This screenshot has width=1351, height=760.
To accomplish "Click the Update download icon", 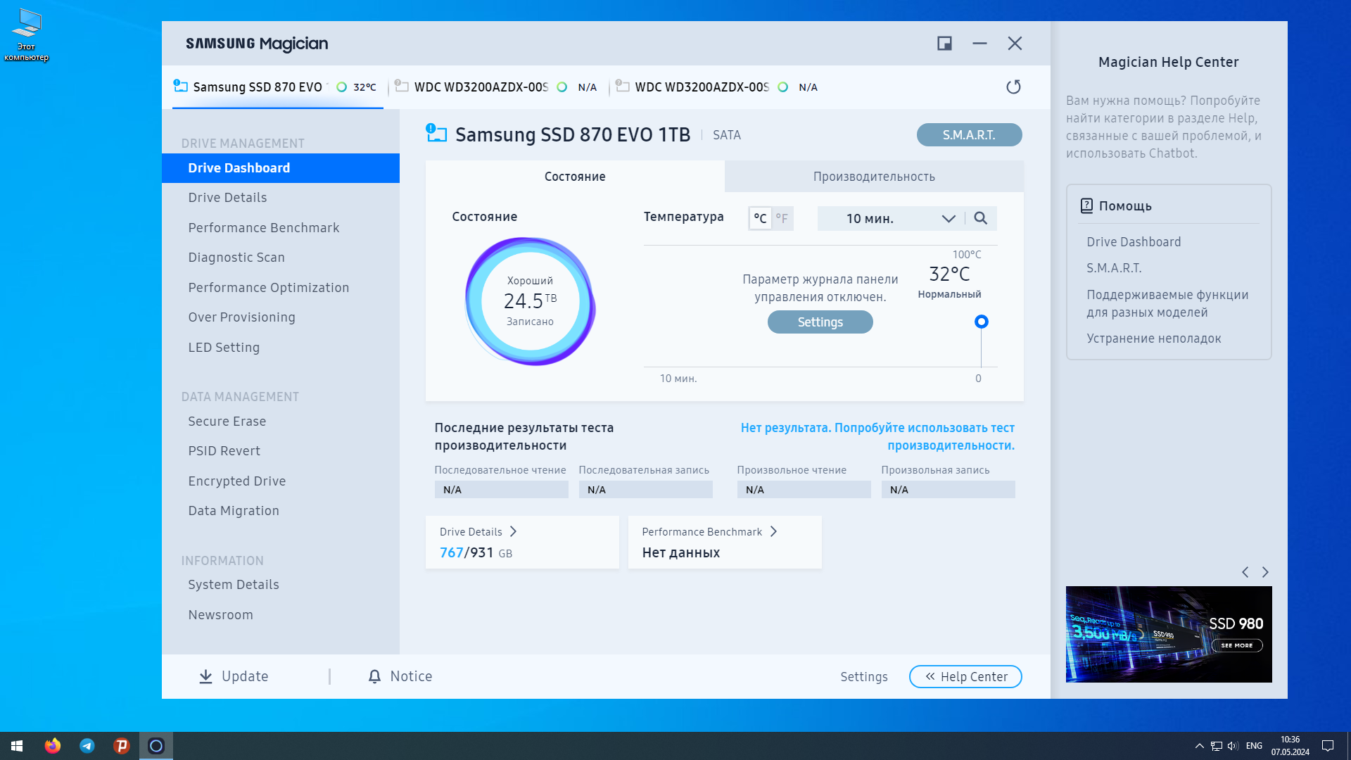I will tap(205, 676).
